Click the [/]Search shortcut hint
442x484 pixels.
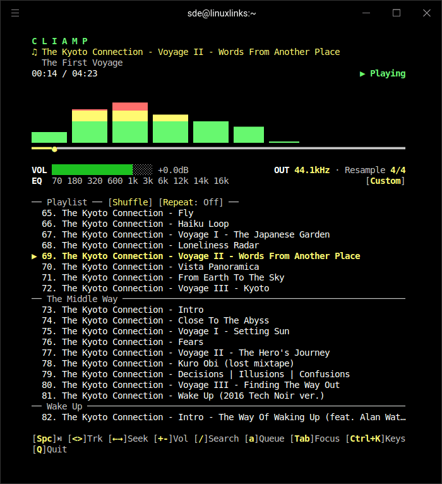[x=217, y=439]
